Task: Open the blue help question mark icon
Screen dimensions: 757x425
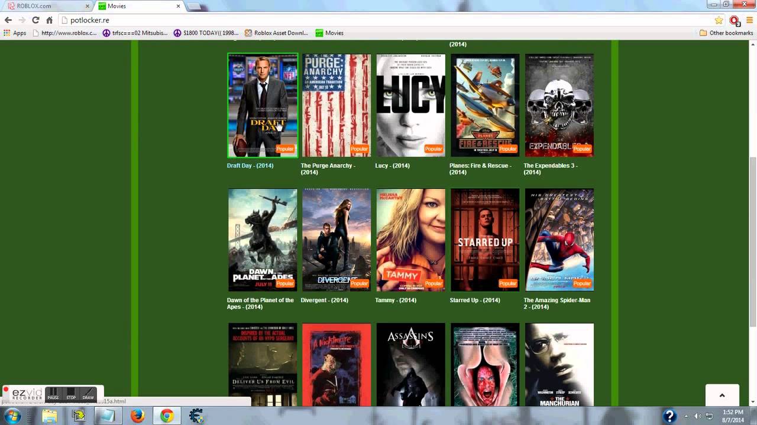Action: coord(669,416)
